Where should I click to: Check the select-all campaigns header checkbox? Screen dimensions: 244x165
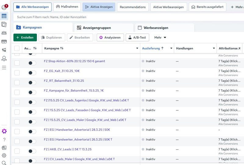17,48
